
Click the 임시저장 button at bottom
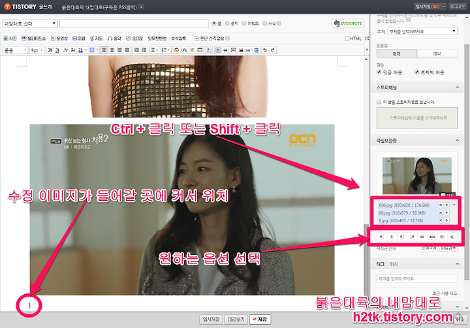[x=211, y=320]
